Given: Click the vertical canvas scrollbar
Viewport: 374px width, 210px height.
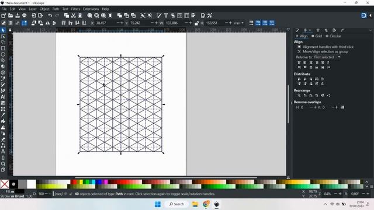Looking at the screenshot, I should (288, 104).
